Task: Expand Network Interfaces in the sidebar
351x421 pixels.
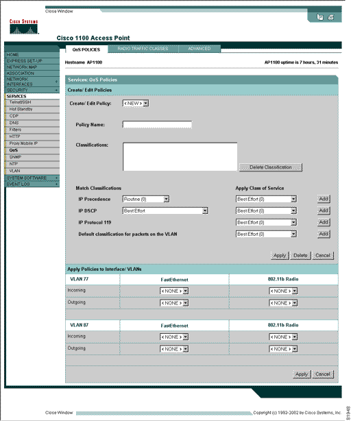Action: coord(32,82)
